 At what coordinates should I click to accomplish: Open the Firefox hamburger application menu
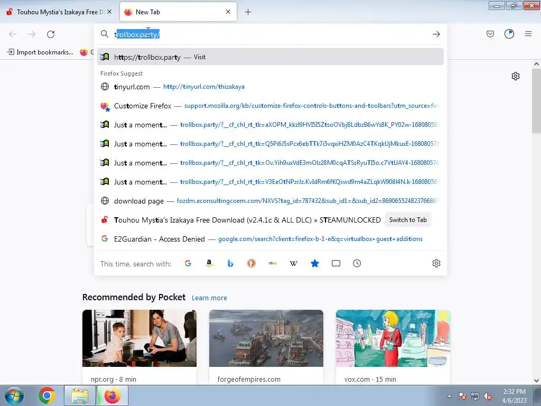pos(528,34)
